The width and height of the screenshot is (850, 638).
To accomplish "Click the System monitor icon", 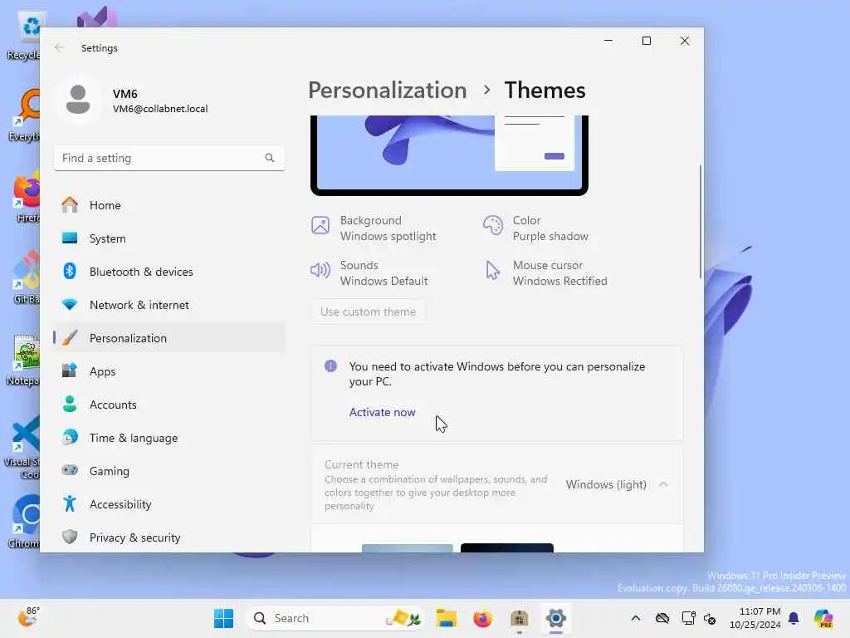I will pyautogui.click(x=70, y=238).
